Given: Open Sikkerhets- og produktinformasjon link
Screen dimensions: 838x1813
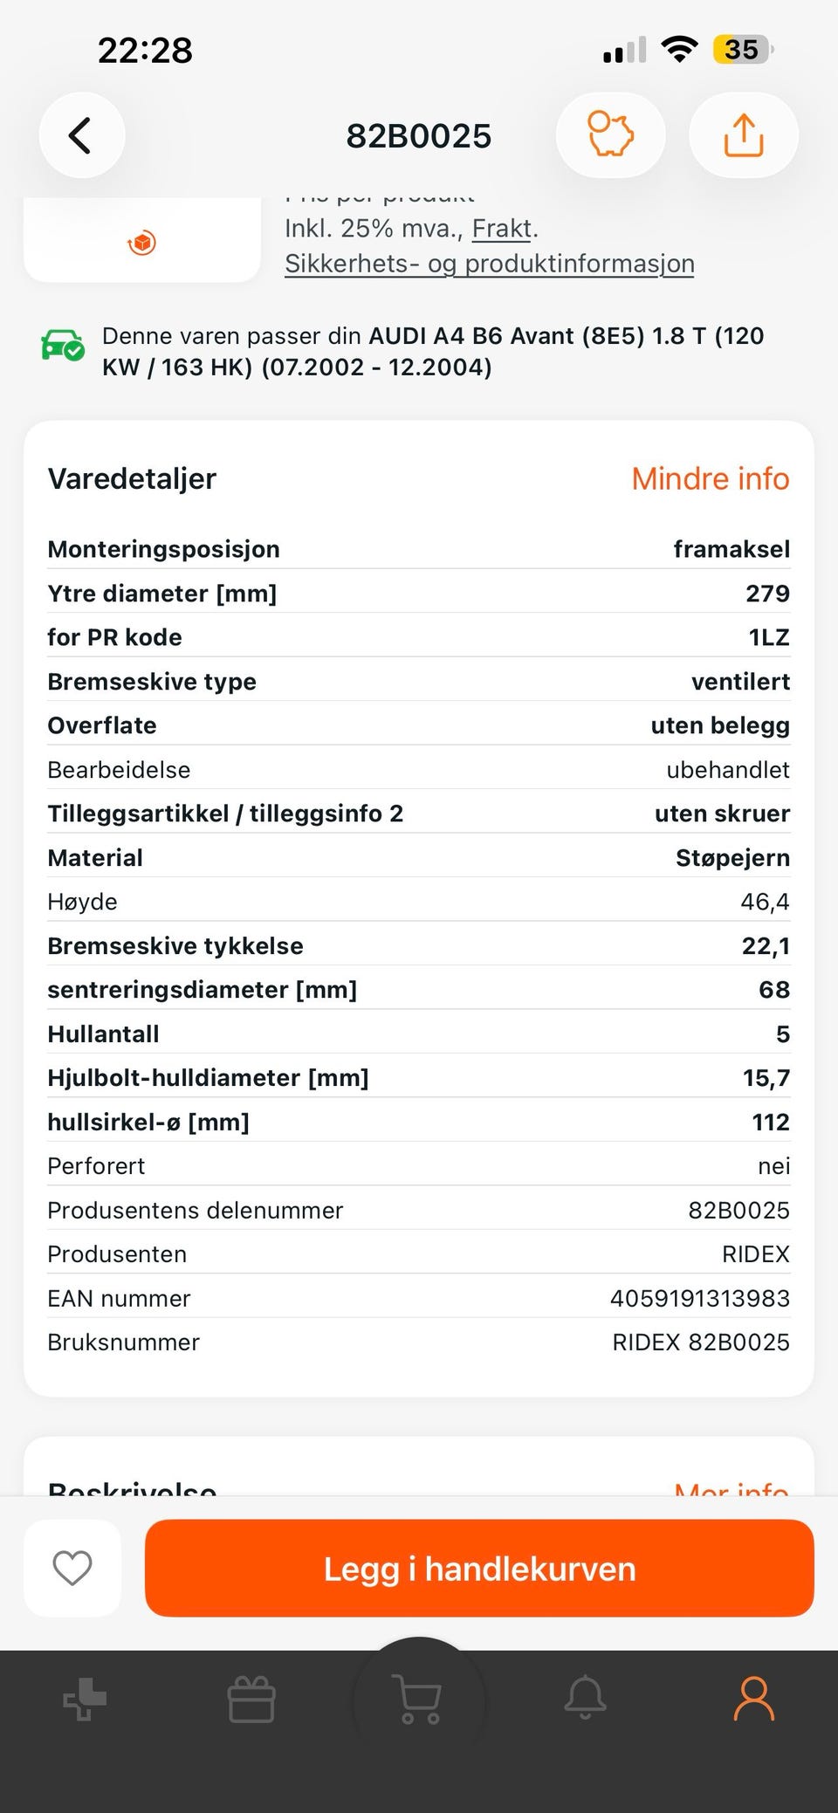Looking at the screenshot, I should [490, 264].
